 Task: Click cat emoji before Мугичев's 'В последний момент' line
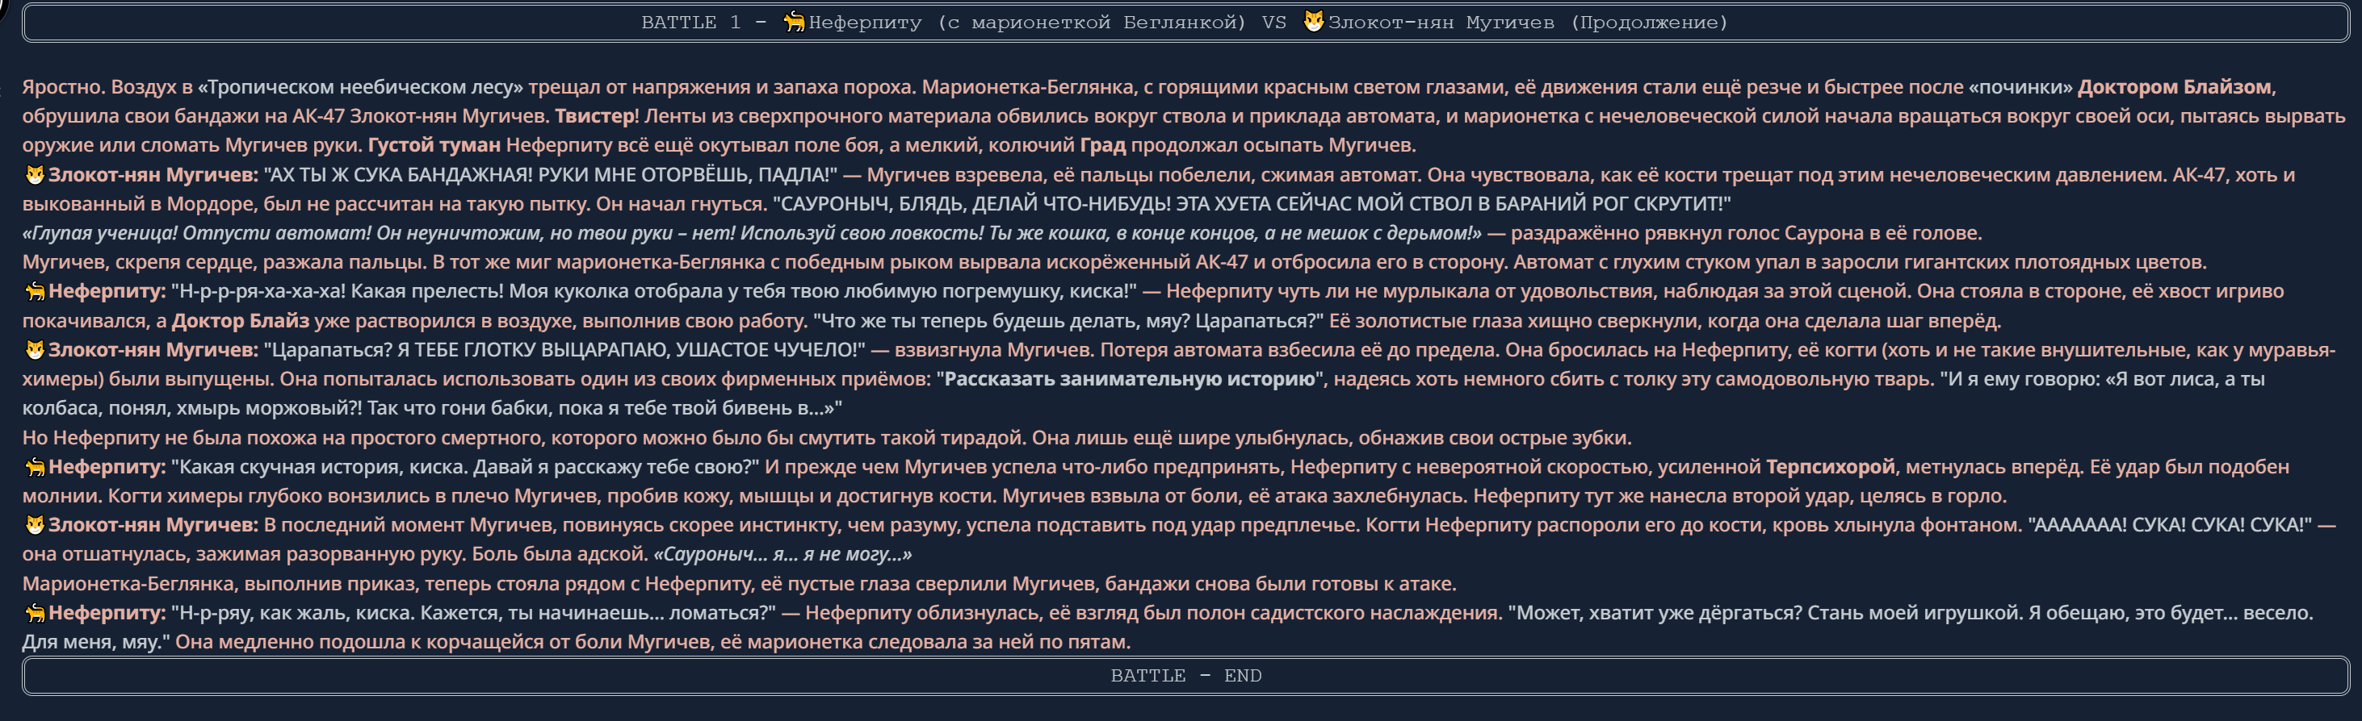(x=35, y=525)
